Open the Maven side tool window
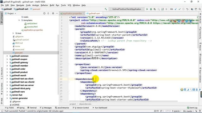This screenshot has height=113, width=202. tap(200, 46)
